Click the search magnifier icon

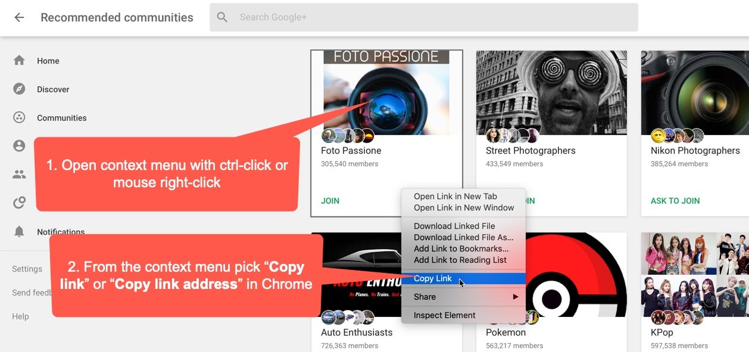[223, 17]
